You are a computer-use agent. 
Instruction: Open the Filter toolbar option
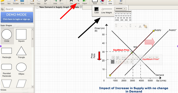point(121,2)
